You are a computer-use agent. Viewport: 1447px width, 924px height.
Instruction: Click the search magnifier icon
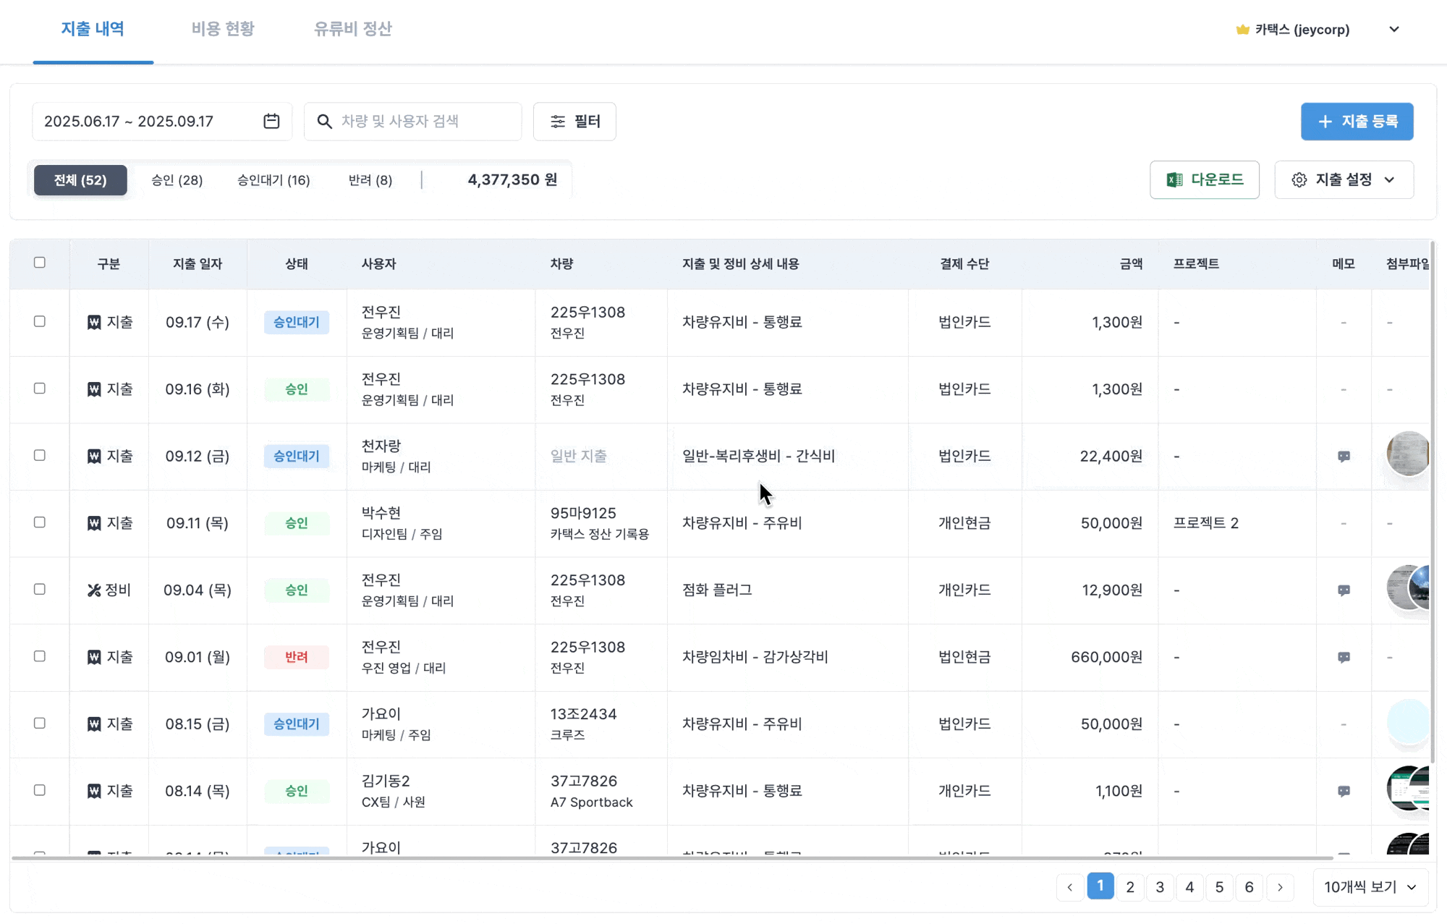pyautogui.click(x=325, y=122)
